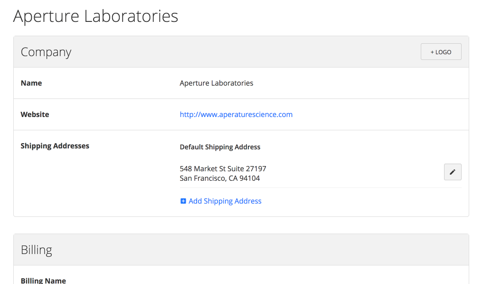492x284 pixels.
Task: Select the 548 Market St address text
Action: [x=222, y=168]
